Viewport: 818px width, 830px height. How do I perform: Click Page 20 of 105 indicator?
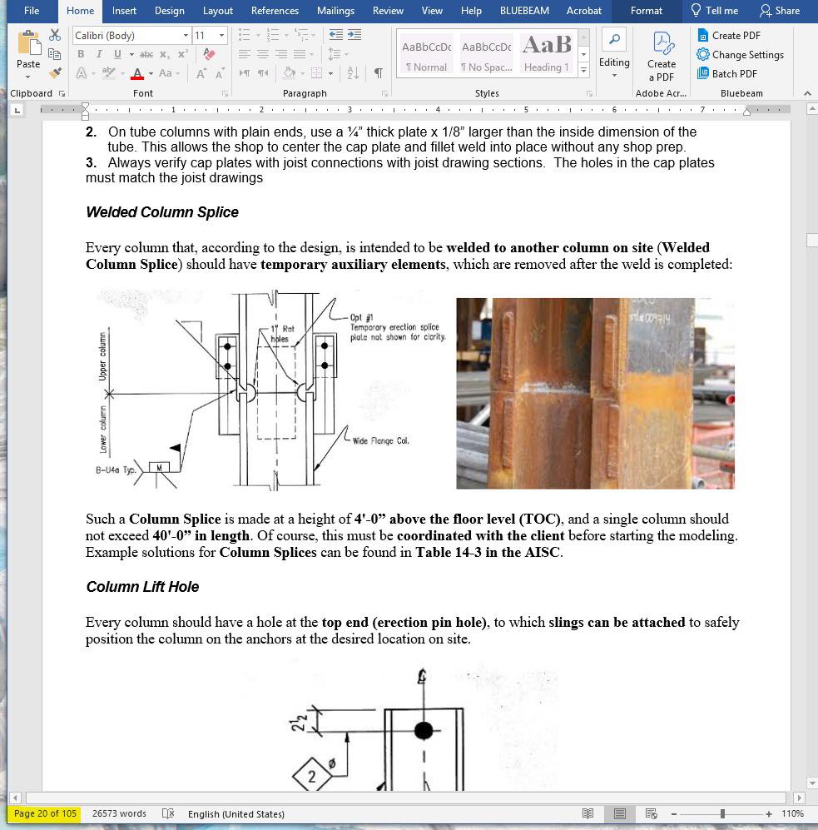[45, 813]
